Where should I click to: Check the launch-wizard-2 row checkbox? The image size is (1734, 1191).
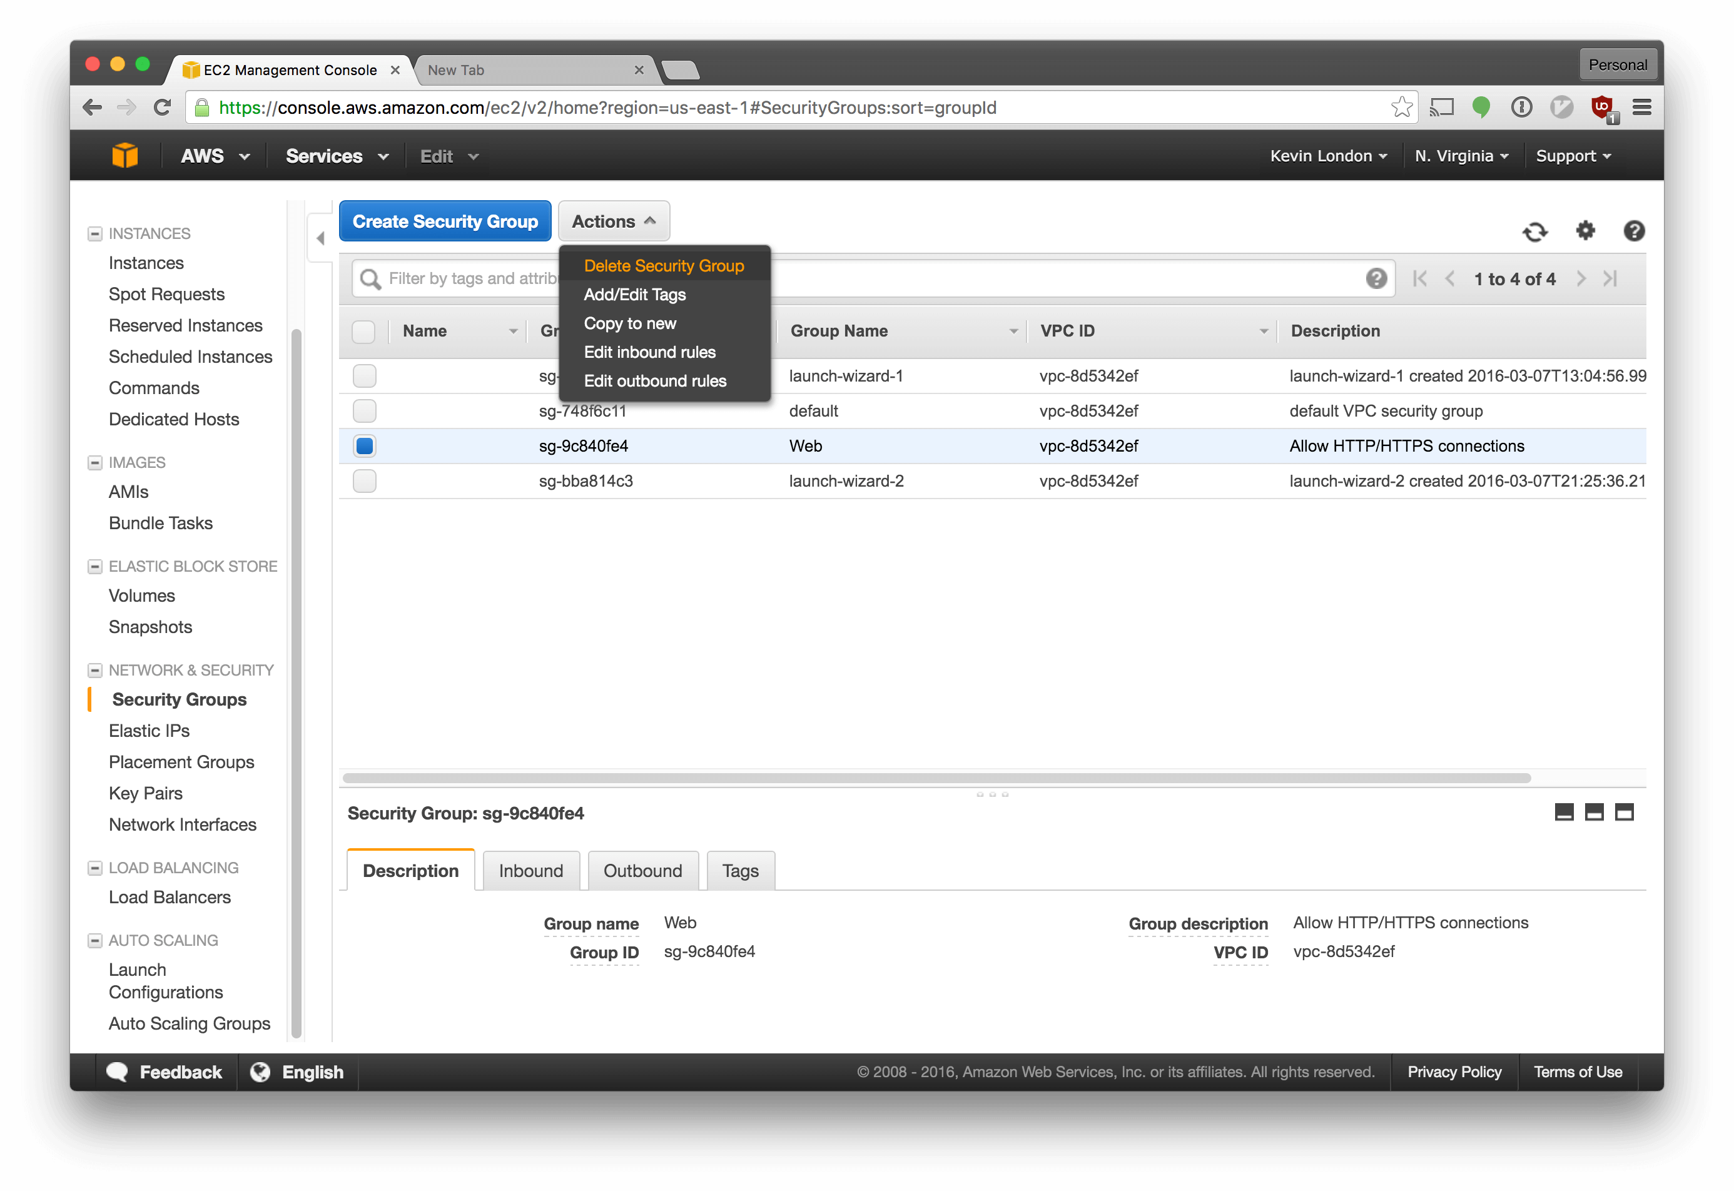[x=364, y=480]
